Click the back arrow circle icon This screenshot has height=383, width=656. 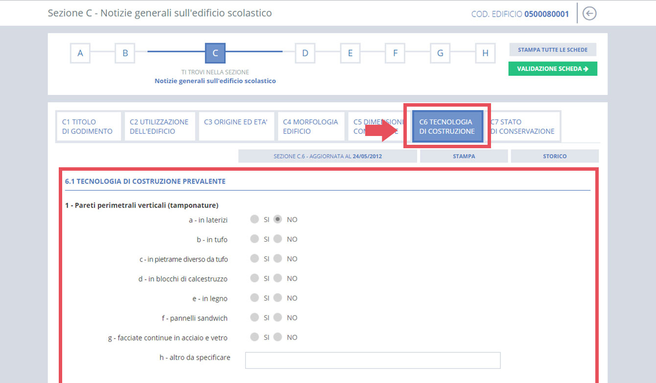tap(590, 14)
